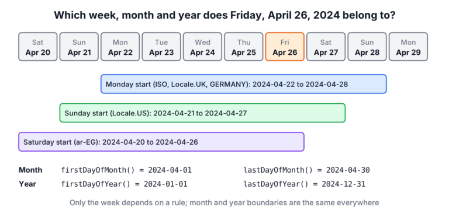Select the Sat Apr 27 day card
Image resolution: width=449 pixels, height=217 pixels.
326,47
